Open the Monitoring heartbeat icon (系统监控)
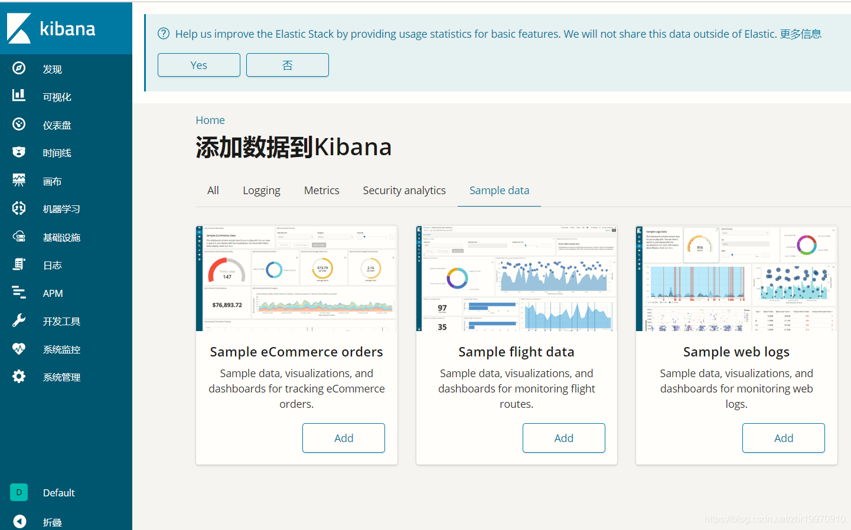This screenshot has width=851, height=530. [19, 349]
